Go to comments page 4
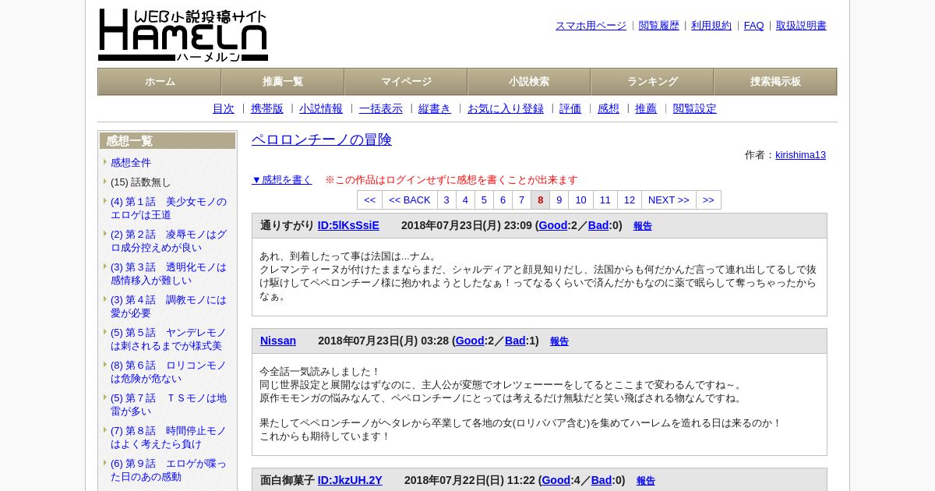Viewport: 935px width, 491px height. point(466,200)
